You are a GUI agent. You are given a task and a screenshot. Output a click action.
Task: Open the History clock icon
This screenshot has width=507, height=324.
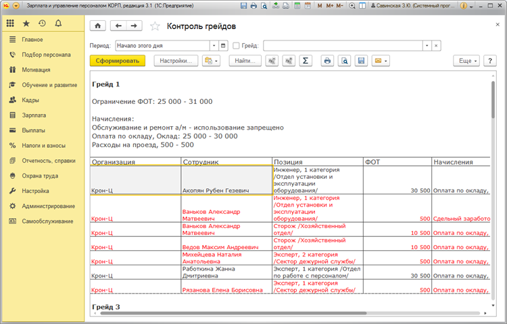click(x=42, y=23)
